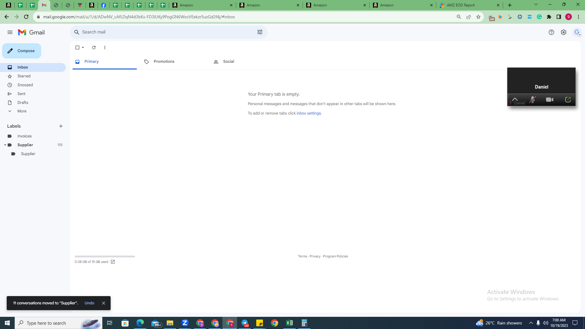The image size is (585, 329).
Task: Open Calculator from the taskbar
Action: 304,323
